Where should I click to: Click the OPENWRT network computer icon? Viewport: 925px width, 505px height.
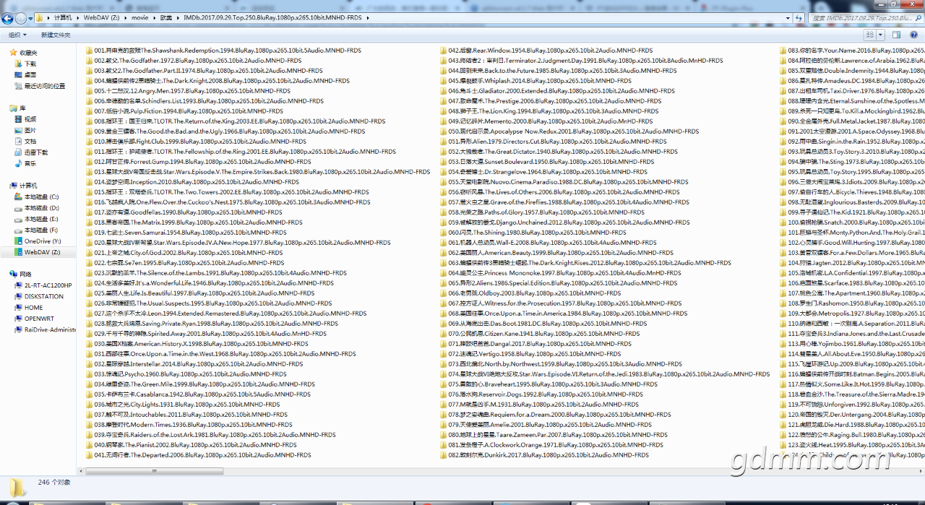18,319
